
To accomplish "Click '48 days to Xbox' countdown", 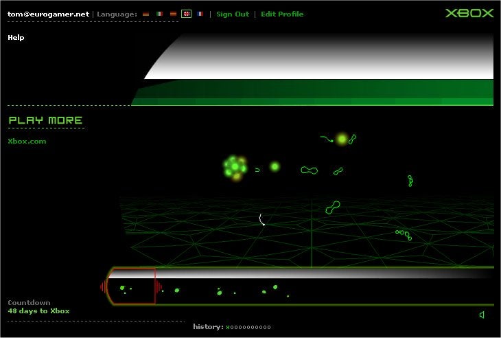I will pyautogui.click(x=38, y=311).
